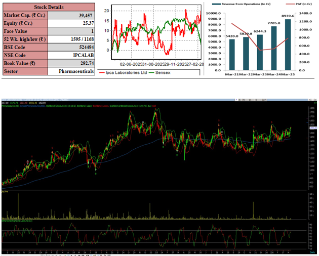The image size is (319, 256).
Task: Select the Sector value Pharmaceuticals
Action: point(75,72)
